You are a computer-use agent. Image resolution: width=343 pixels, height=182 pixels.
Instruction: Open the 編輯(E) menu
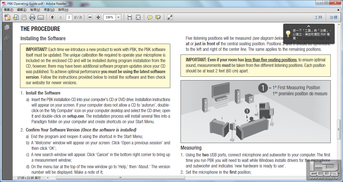point(22,10)
